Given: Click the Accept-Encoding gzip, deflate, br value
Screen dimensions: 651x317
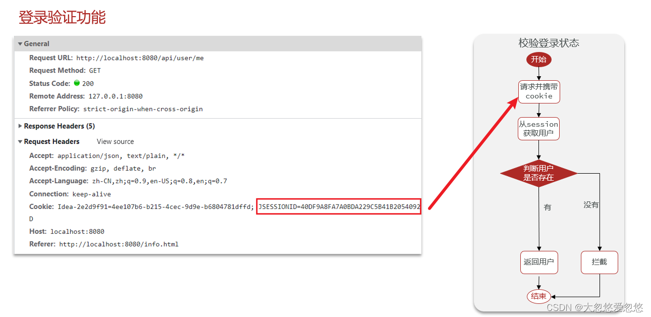Looking at the screenshot, I should tap(123, 169).
